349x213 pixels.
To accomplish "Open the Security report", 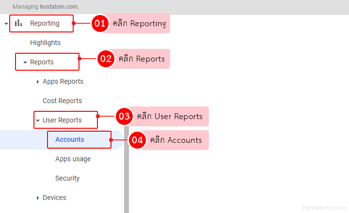I will (67, 178).
